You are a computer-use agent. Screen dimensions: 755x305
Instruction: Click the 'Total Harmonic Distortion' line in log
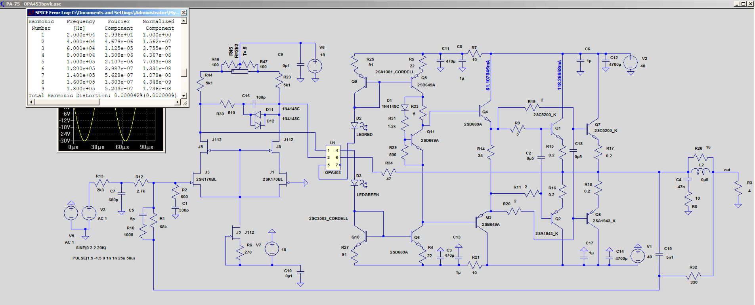click(x=102, y=95)
